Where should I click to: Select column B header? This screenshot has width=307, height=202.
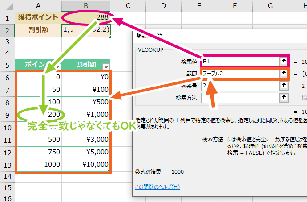(x=86, y=6)
